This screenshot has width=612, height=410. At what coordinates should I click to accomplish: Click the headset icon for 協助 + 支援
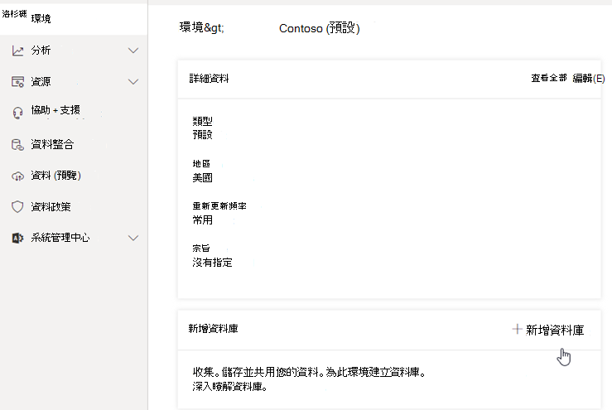(17, 113)
